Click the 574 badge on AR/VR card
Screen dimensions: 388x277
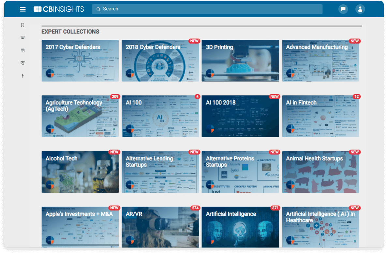pos(195,208)
